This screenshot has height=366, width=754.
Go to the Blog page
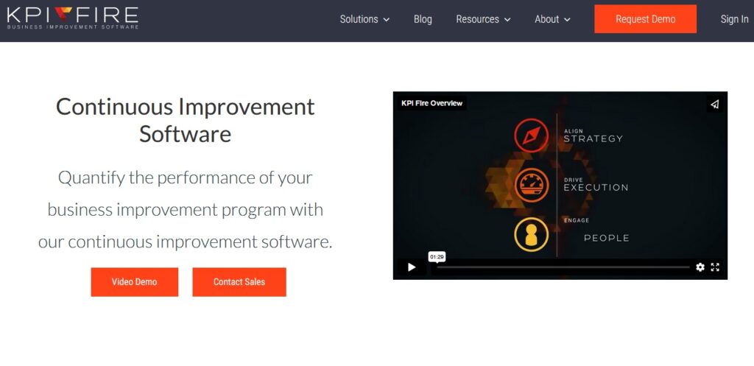click(x=423, y=19)
